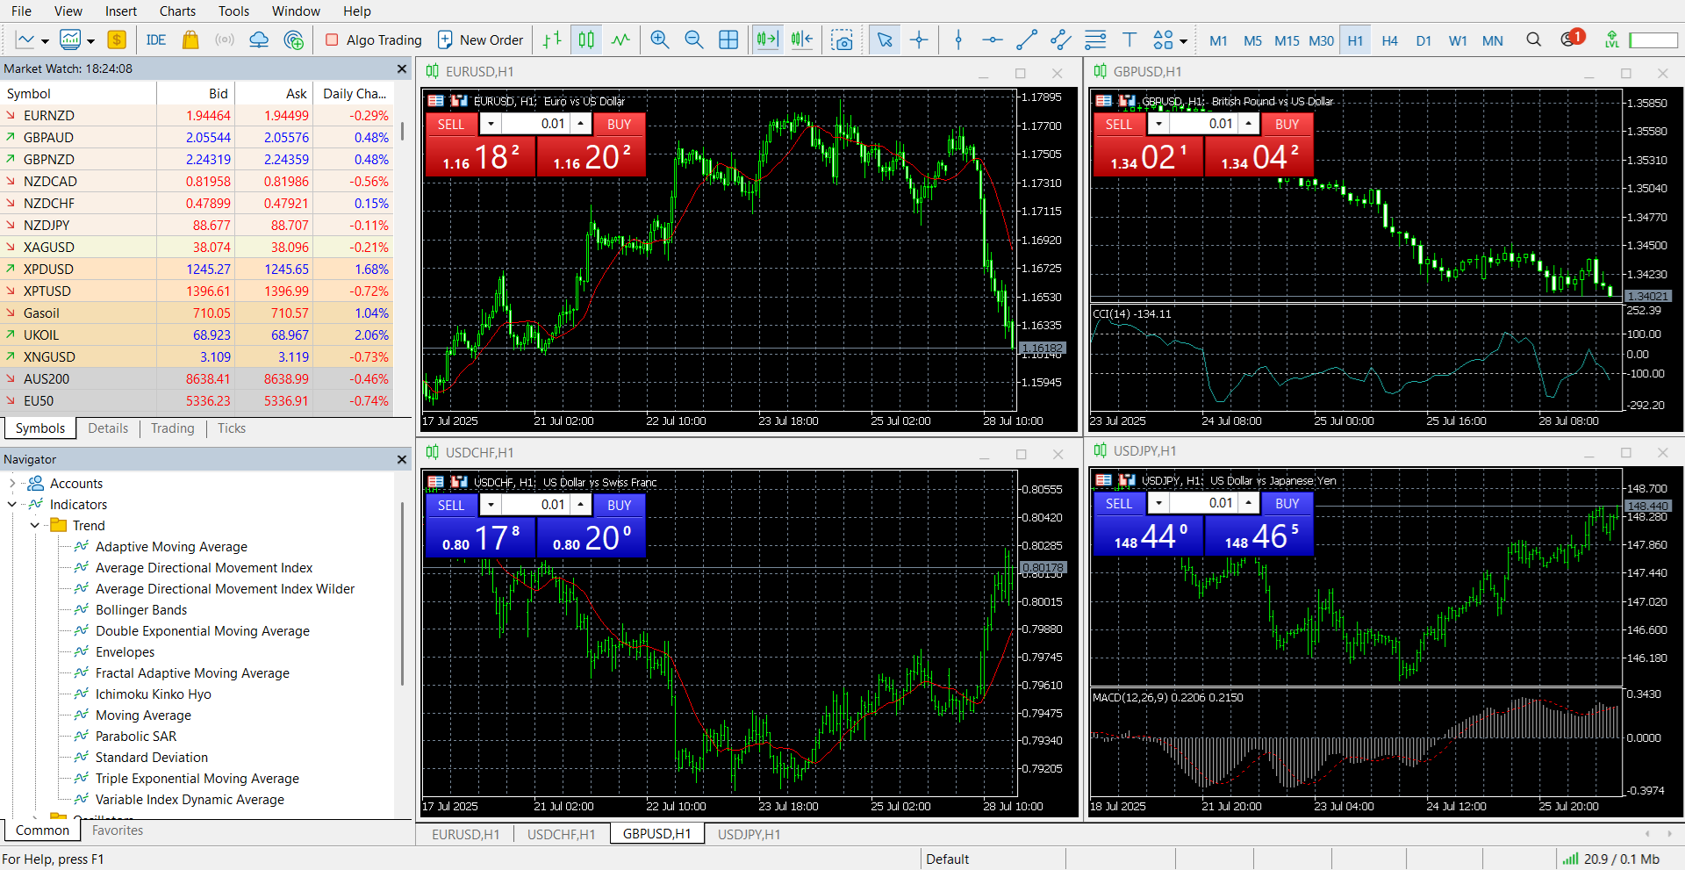1685x870 pixels.
Task: Tile windows using the grid icon
Action: click(x=728, y=40)
